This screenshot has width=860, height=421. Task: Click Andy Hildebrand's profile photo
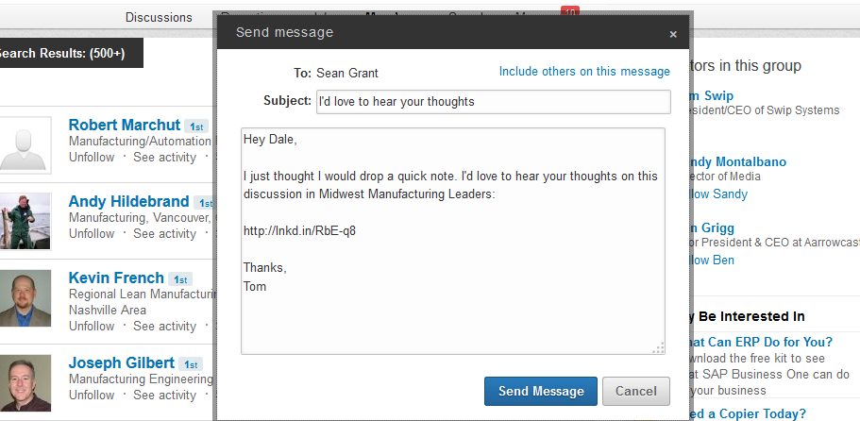[x=25, y=221]
